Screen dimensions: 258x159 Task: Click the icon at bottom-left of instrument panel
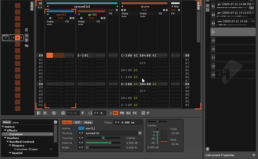tap(208, 149)
